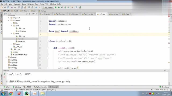Open the ftp_sever run configuration dropdown
Screen dimensions: 172x96
(x=48, y=7)
